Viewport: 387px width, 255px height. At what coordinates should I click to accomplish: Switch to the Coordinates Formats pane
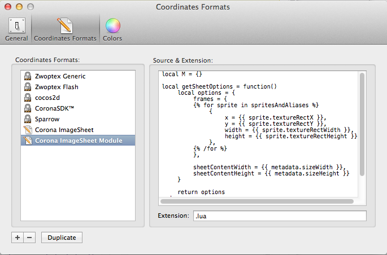65,29
